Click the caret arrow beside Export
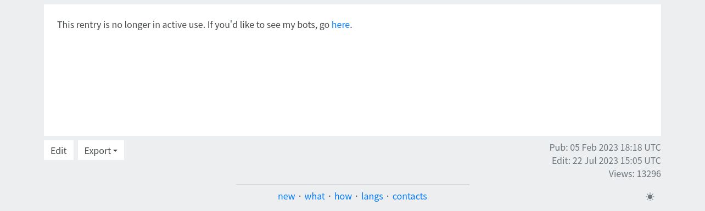This screenshot has height=211, width=705. pos(115,151)
